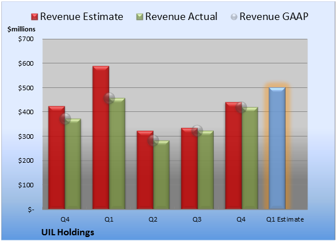Click the 'Q2' quarter label
This screenshot has height=241, width=336.
click(x=153, y=219)
